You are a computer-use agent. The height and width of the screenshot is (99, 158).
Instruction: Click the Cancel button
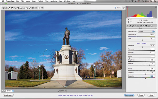click(141, 95)
